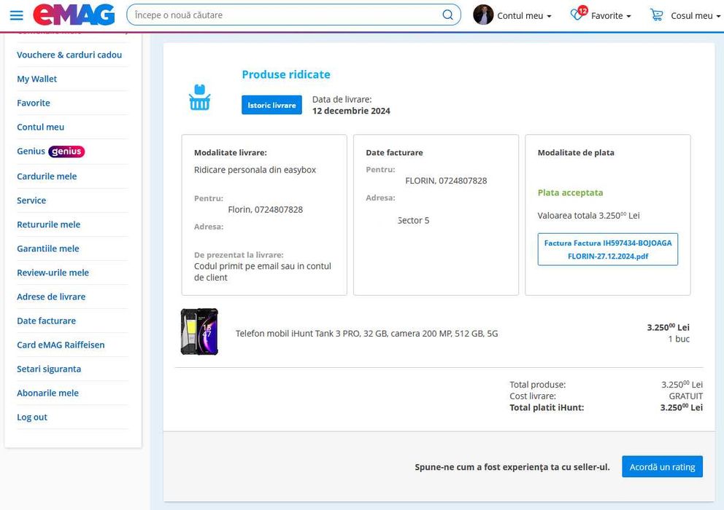724x510 pixels.
Task: Click the Valoarea totala 3.250 Lei text
Action: click(589, 216)
